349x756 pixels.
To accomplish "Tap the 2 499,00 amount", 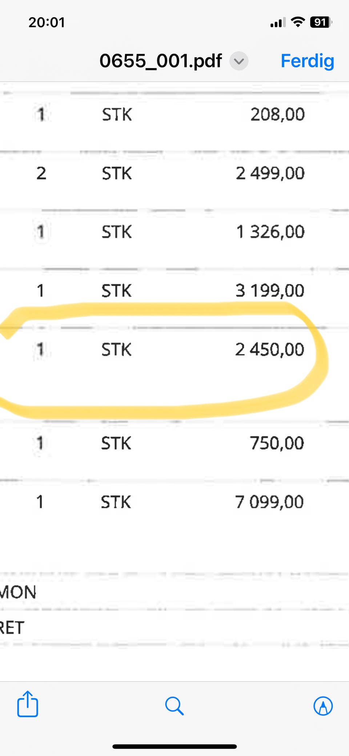I will point(270,173).
